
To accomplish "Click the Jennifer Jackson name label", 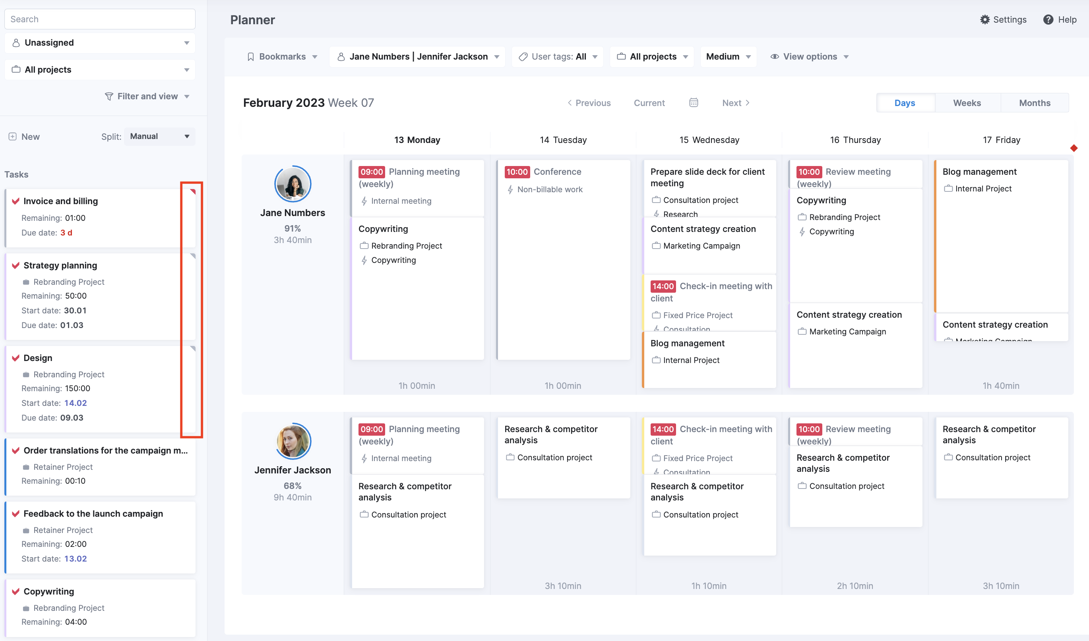I will tap(293, 470).
